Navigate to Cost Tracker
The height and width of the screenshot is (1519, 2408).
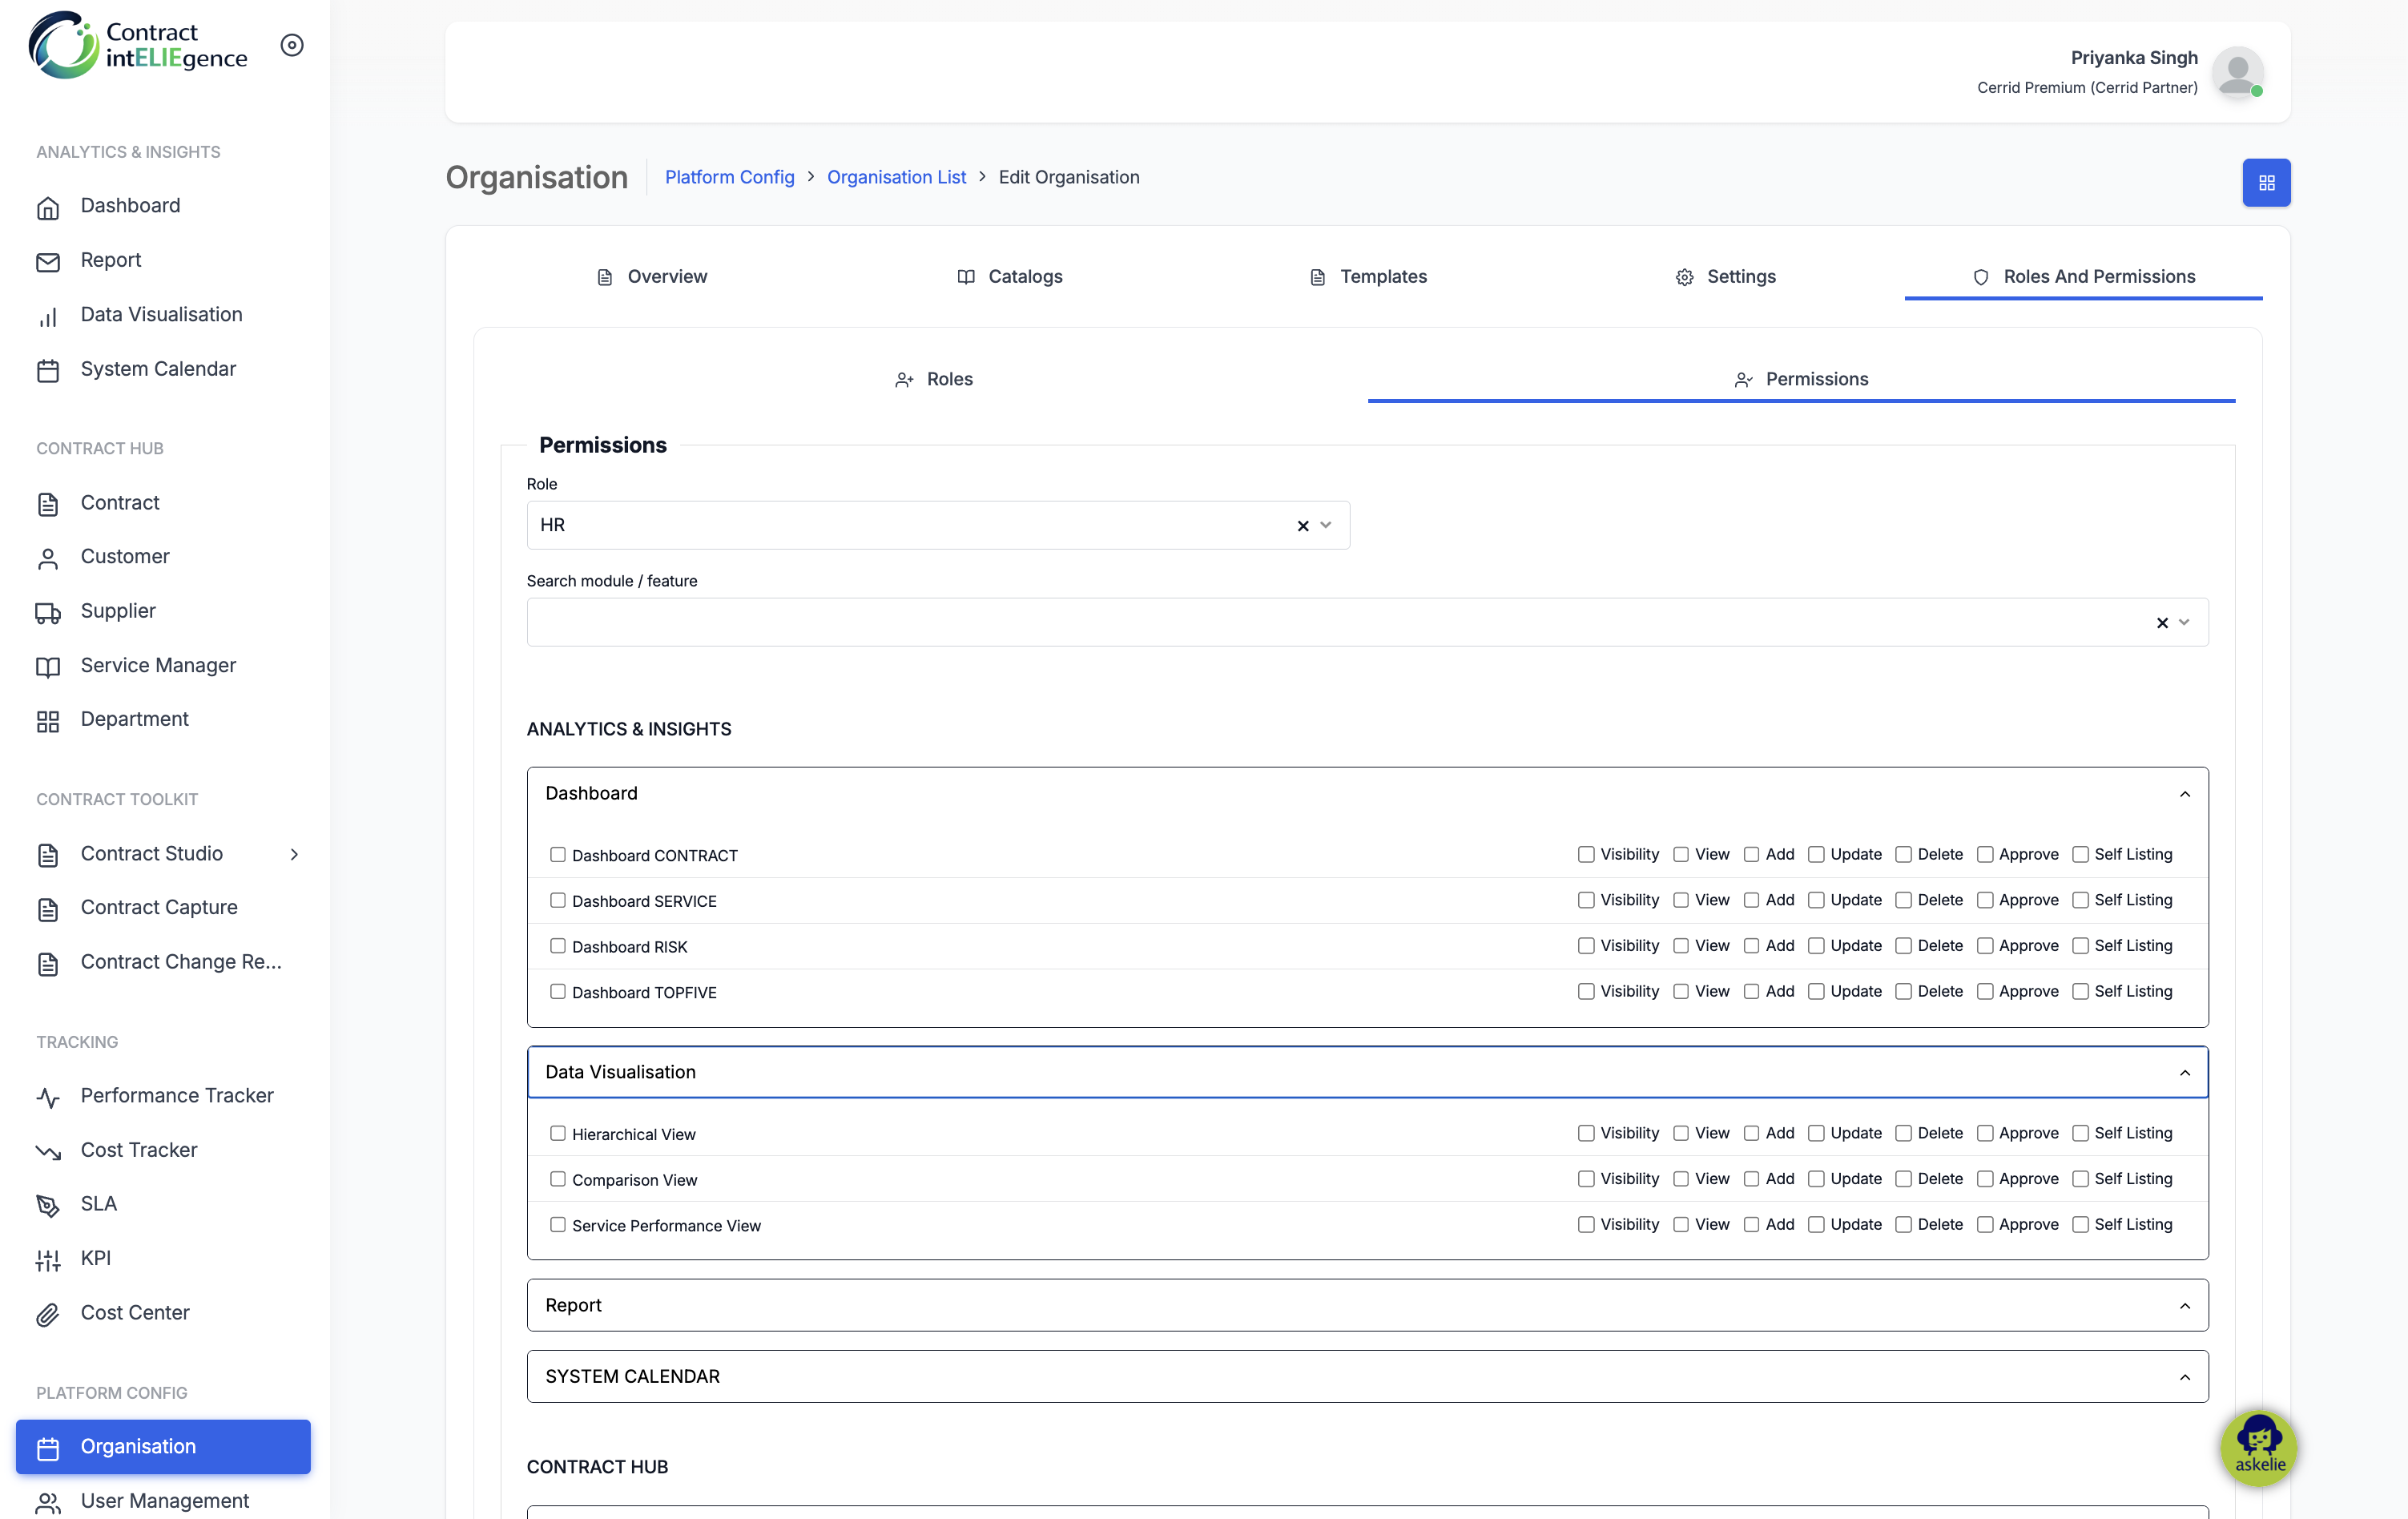point(139,1150)
